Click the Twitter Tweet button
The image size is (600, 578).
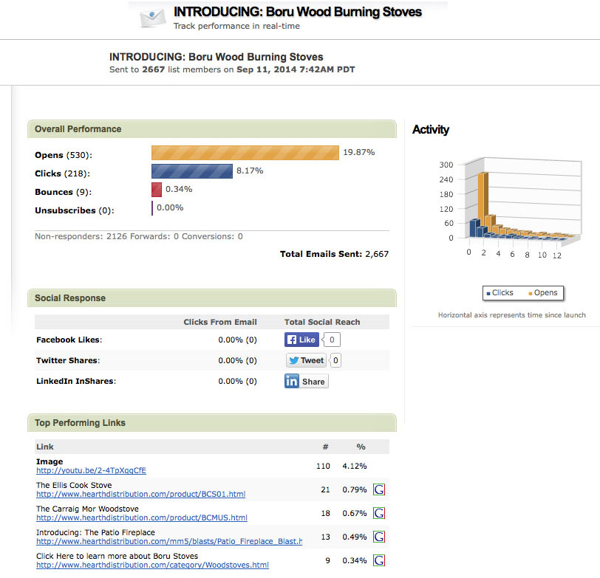click(307, 360)
